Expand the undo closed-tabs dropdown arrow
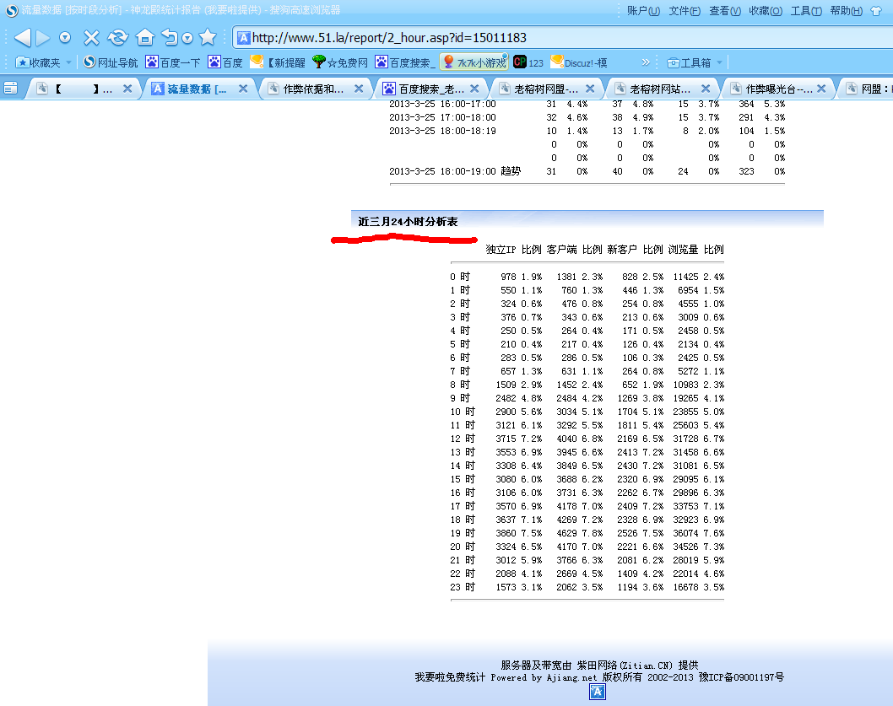Image resolution: width=893 pixels, height=706 pixels. (x=187, y=38)
